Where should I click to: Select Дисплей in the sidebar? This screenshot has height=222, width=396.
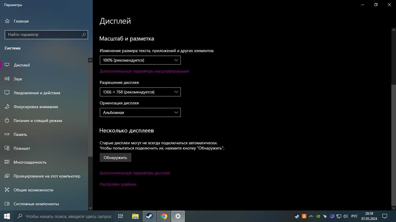[22, 65]
